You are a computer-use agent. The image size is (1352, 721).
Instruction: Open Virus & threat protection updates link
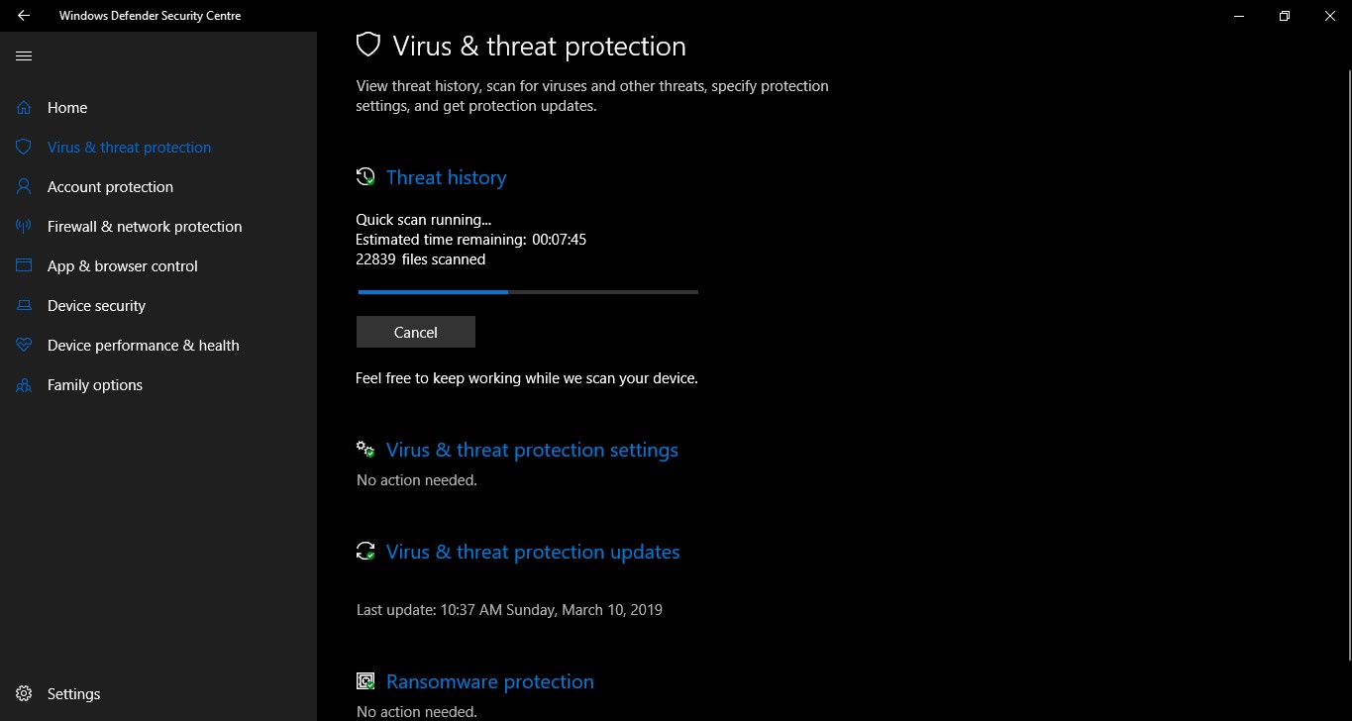pyautogui.click(x=533, y=553)
